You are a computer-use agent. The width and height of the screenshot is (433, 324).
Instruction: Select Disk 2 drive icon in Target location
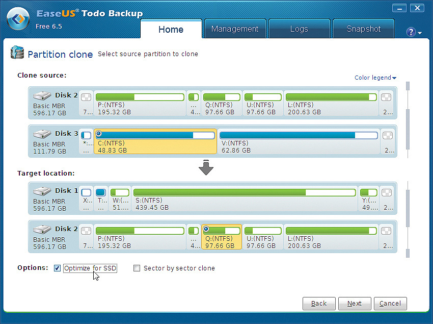coord(42,229)
